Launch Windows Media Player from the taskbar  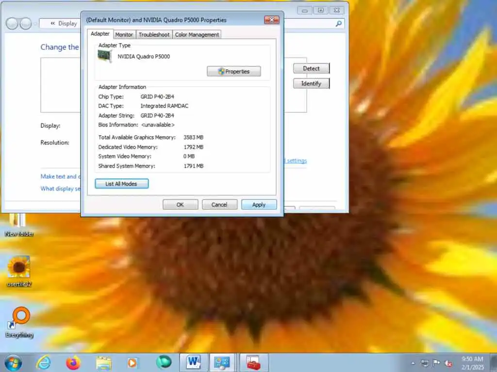tap(132, 363)
